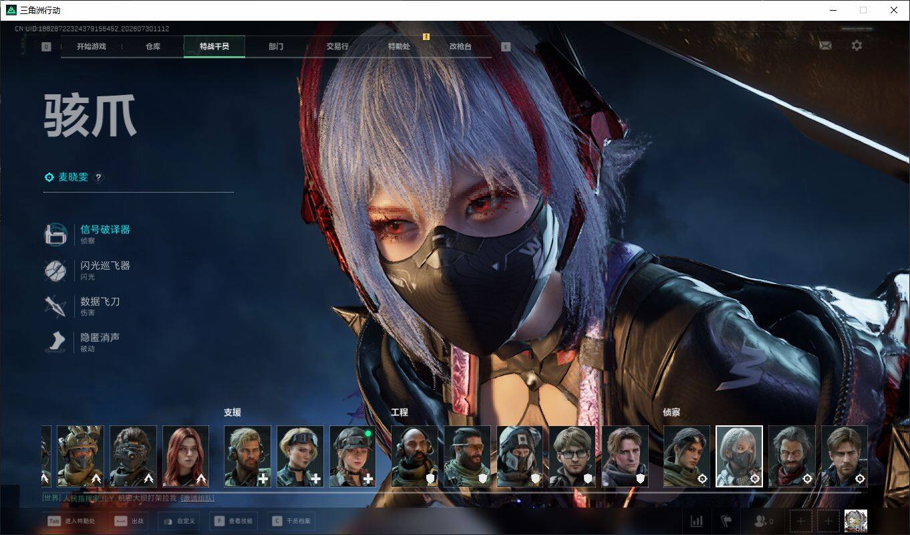Switch to the 开始游戏 tab
Screen dimensions: 910x535
(92, 47)
